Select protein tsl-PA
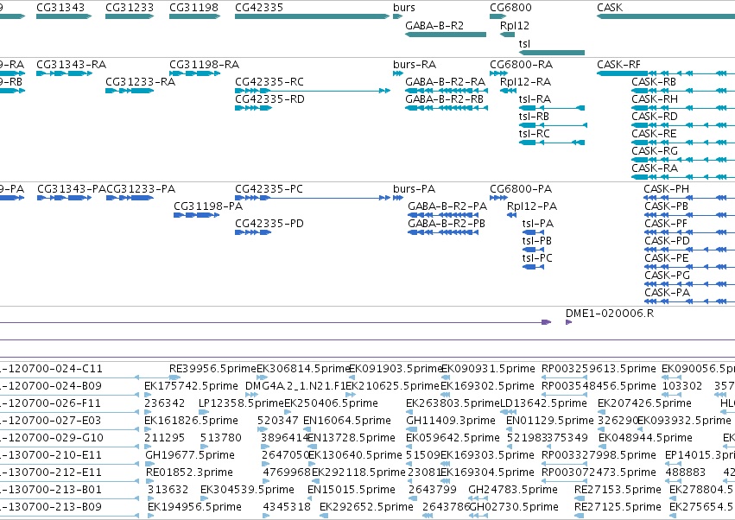This screenshot has width=735, height=520. pyautogui.click(x=533, y=232)
